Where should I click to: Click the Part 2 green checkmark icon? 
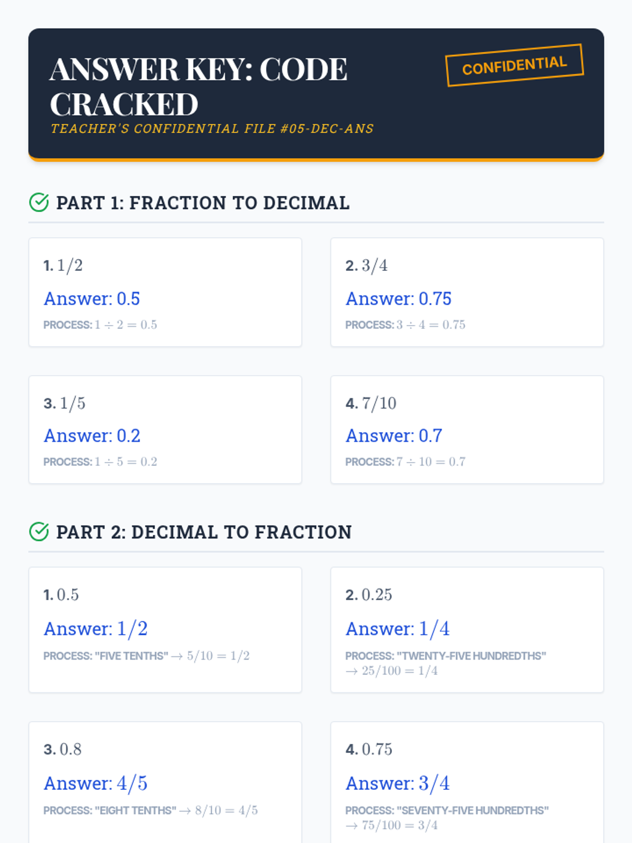[39, 532]
